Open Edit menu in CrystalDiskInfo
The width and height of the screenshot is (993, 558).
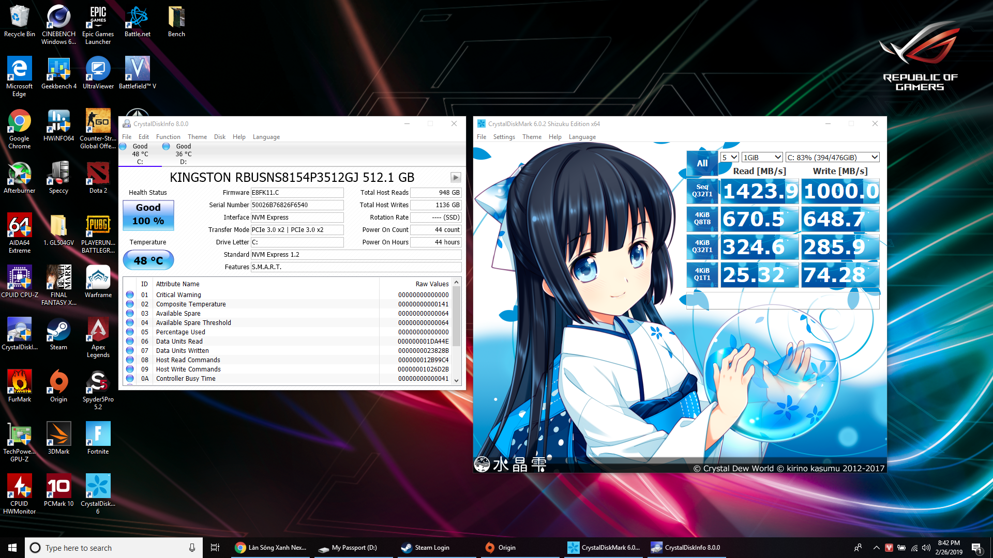click(x=144, y=137)
